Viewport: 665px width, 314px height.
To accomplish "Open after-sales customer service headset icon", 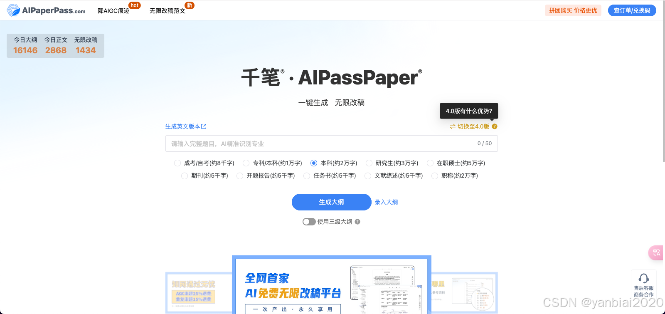I will [643, 278].
